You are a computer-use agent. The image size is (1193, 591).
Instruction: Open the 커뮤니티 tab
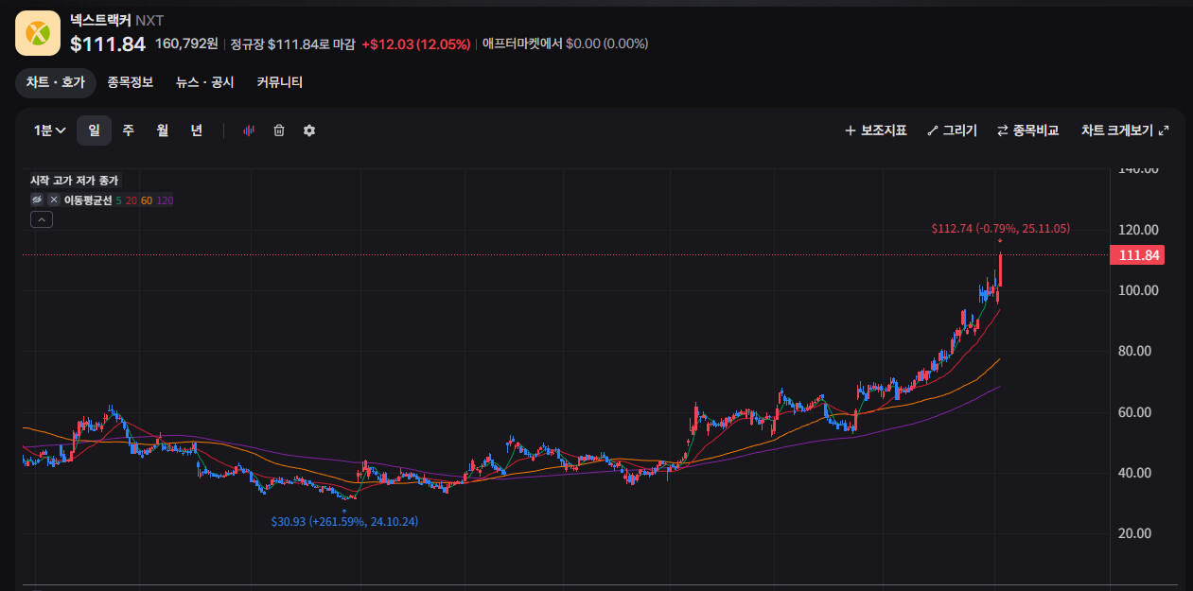[279, 82]
